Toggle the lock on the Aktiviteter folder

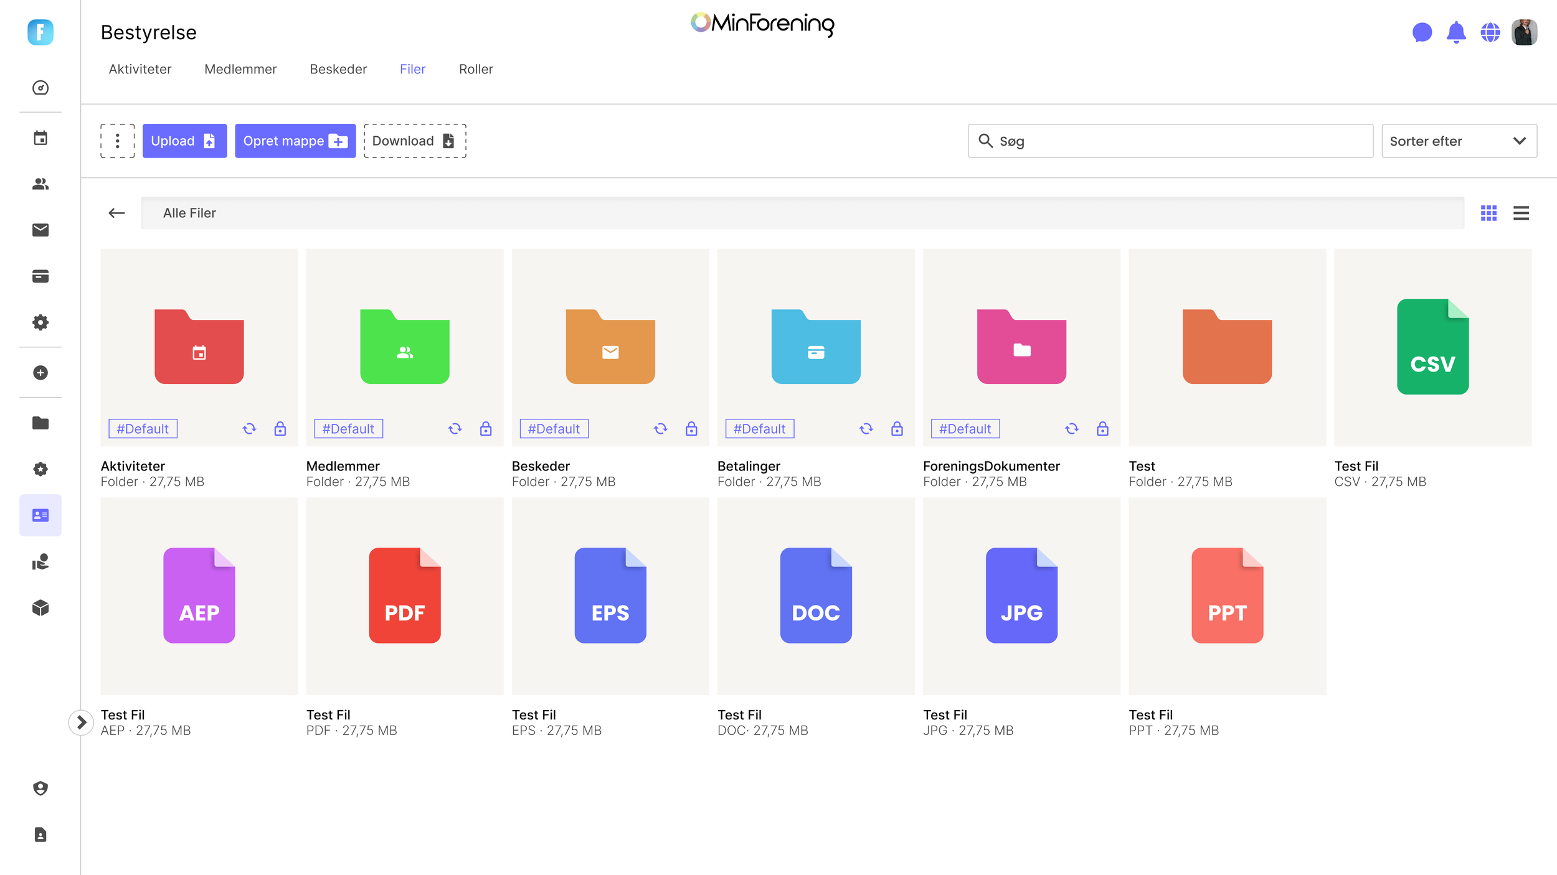(x=280, y=428)
